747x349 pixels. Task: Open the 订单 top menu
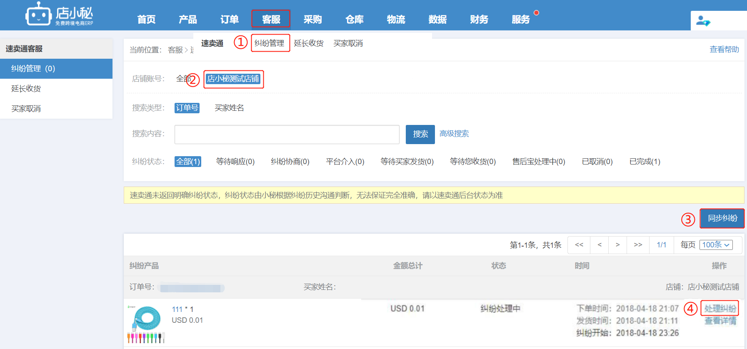tap(229, 20)
